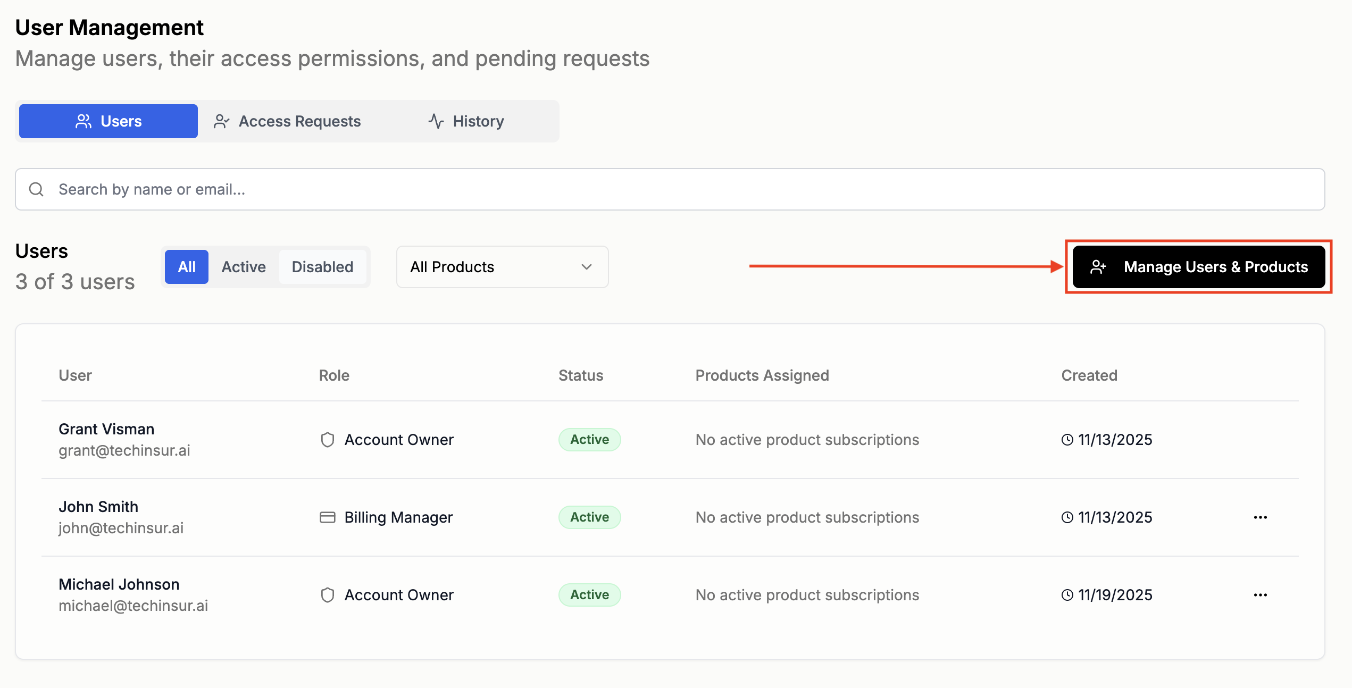Click the search magnifier icon
This screenshot has width=1352, height=688.
tap(36, 189)
